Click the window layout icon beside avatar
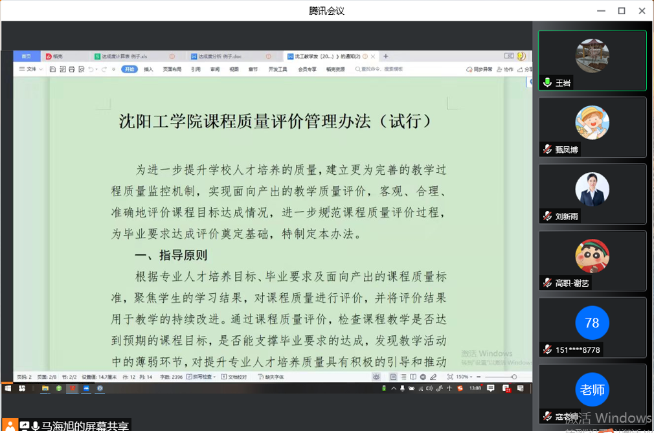 pyautogui.click(x=508, y=56)
